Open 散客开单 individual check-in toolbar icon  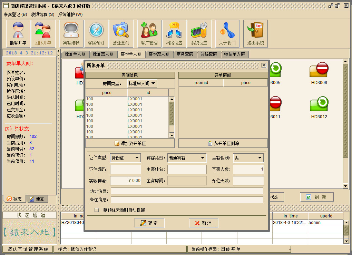[18, 34]
